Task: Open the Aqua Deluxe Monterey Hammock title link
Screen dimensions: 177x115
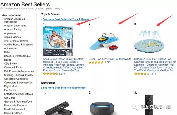Action: point(64,65)
